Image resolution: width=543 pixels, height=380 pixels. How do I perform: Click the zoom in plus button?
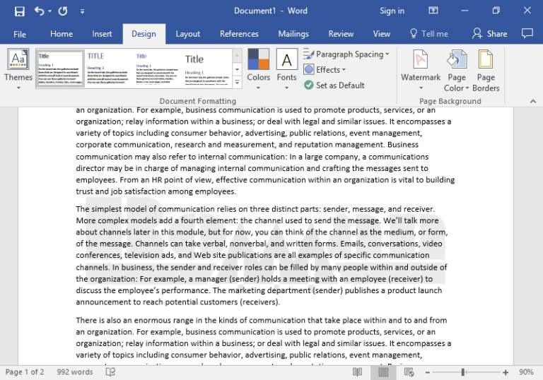pos(506,372)
